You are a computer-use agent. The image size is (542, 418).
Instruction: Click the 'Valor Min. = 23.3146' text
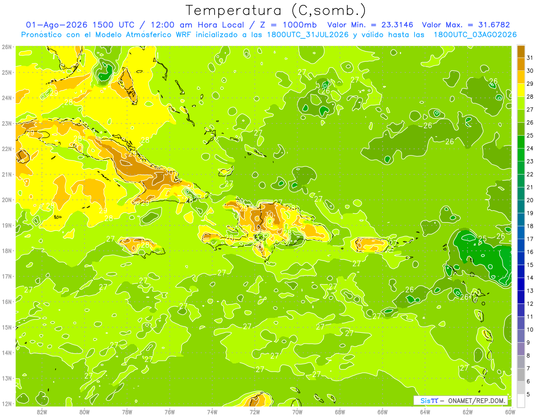click(370, 25)
